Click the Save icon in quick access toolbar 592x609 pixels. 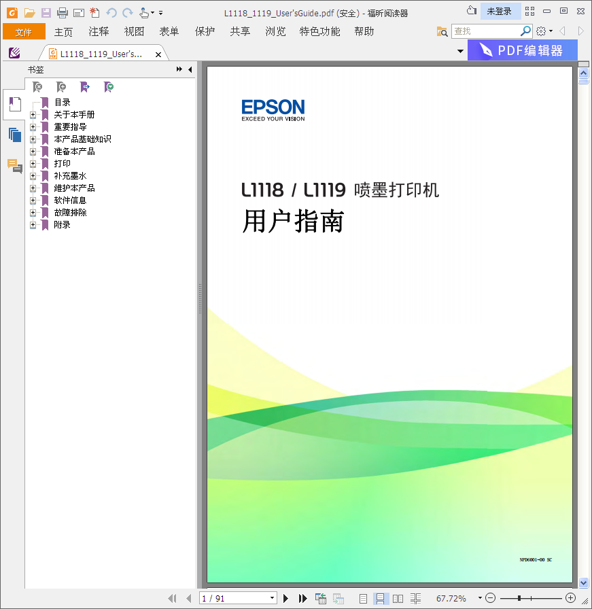tap(46, 13)
